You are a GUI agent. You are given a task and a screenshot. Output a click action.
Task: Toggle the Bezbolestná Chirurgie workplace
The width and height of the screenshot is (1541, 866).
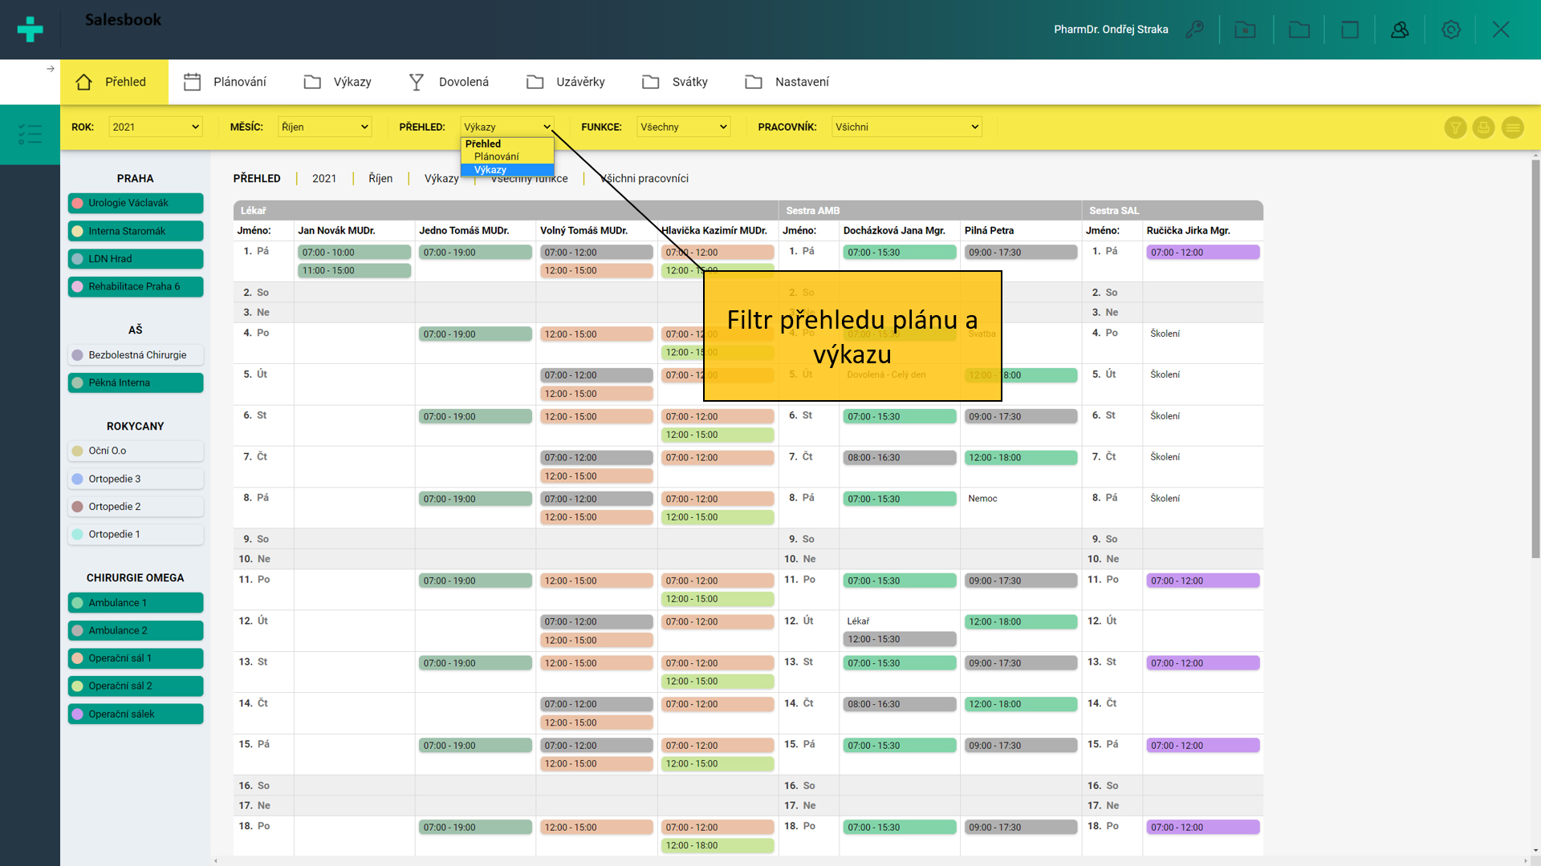(x=136, y=355)
